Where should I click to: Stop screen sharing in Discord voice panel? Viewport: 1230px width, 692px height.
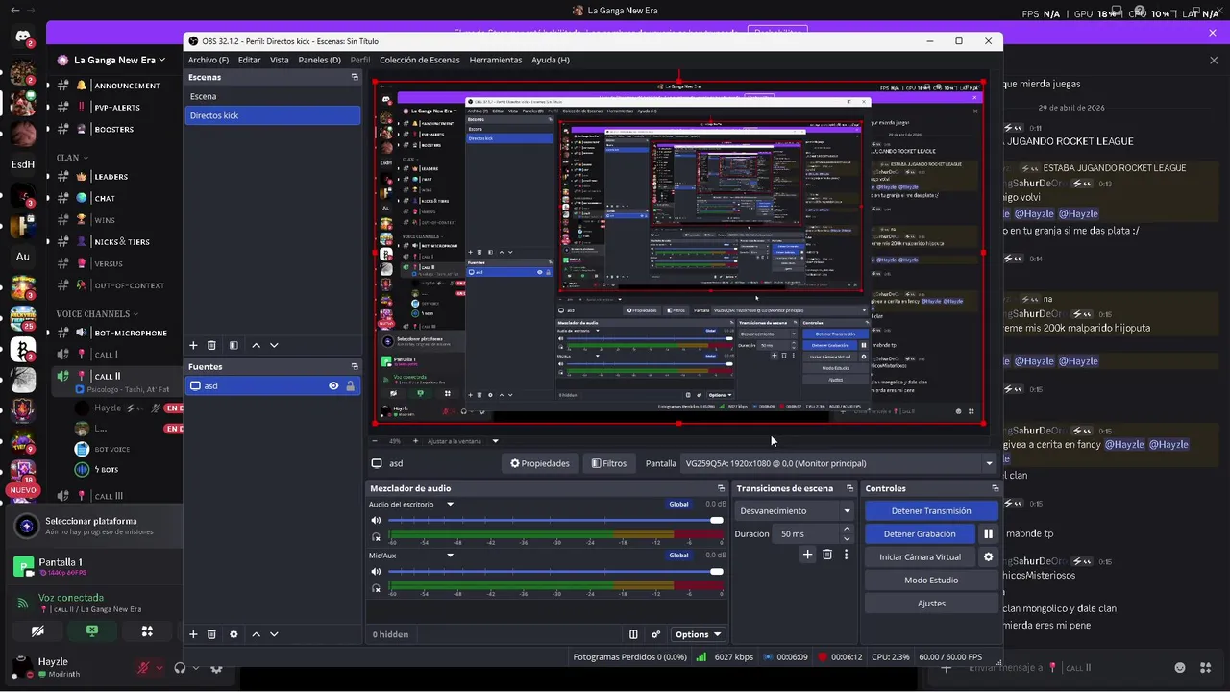pyautogui.click(x=92, y=631)
